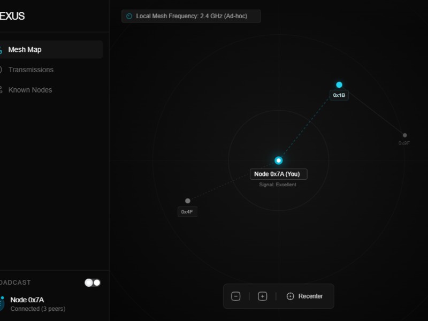Click the zoom in plus icon
Image resolution: width=428 pixels, height=321 pixels.
[262, 296]
